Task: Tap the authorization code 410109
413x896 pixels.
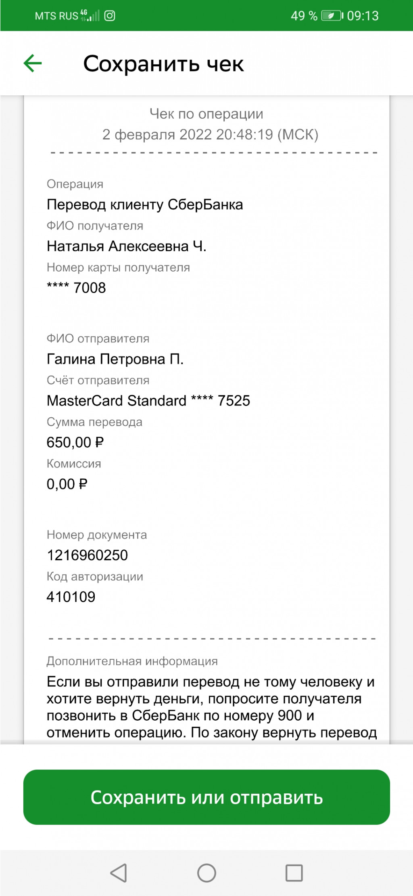Action: [x=71, y=597]
